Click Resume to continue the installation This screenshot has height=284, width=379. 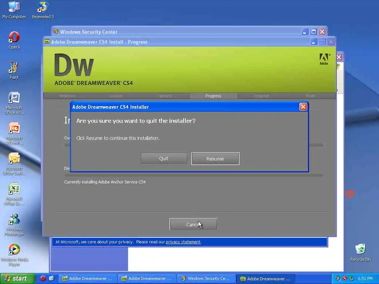(215, 159)
